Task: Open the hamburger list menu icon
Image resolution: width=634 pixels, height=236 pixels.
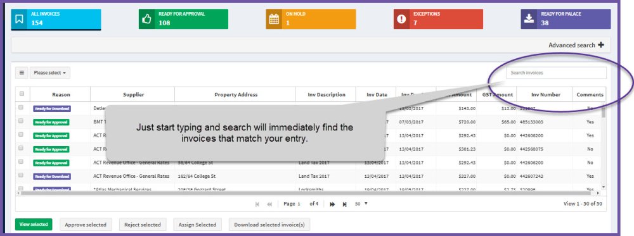Action: [x=22, y=73]
